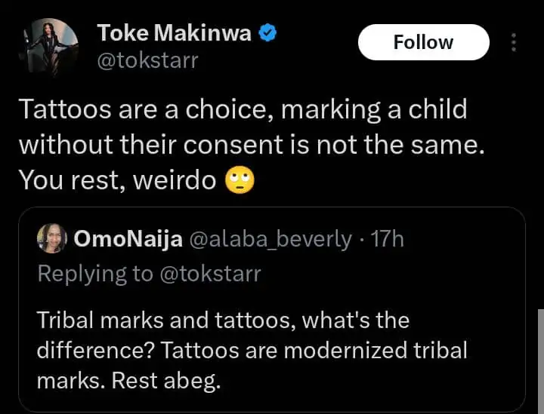The height and width of the screenshot is (414, 544).
Task: Click the blue verified badge
Action: (x=267, y=32)
